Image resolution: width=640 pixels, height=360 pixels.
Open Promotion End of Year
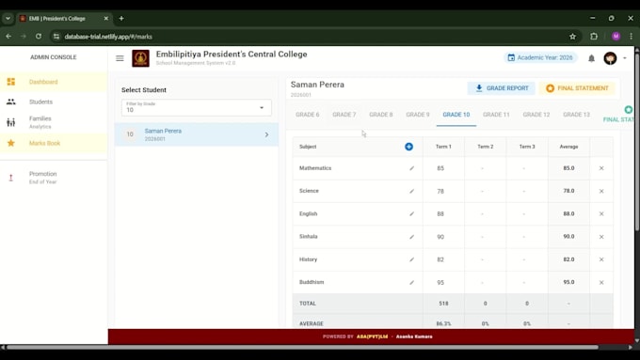[x=54, y=178]
